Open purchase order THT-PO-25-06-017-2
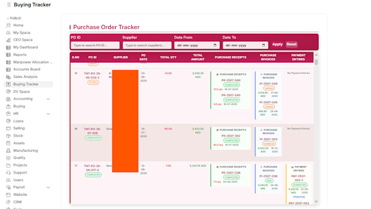Screen dimensions: 371x209 coord(92,168)
